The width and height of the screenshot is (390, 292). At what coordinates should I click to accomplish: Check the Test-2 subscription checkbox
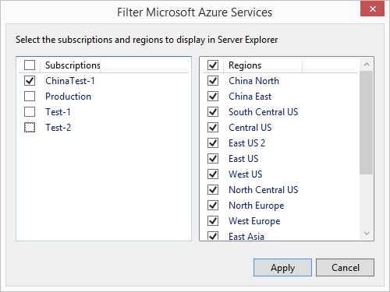pyautogui.click(x=30, y=128)
